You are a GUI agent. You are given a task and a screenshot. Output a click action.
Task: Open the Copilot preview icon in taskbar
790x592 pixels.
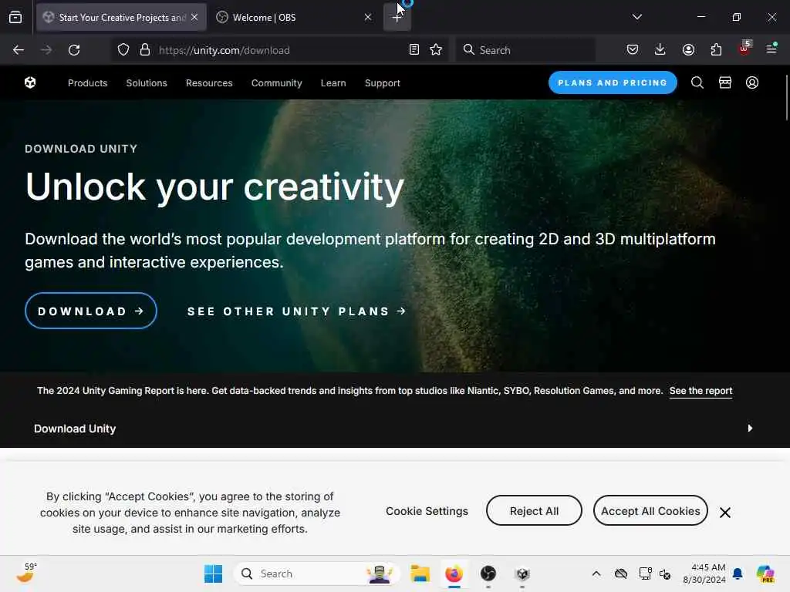765,573
